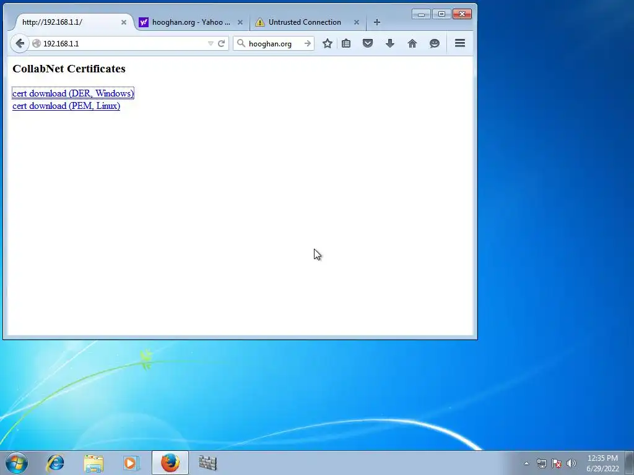Close the hooghan.org Yahoo tab
Screen dimensions: 634x475
240,22
